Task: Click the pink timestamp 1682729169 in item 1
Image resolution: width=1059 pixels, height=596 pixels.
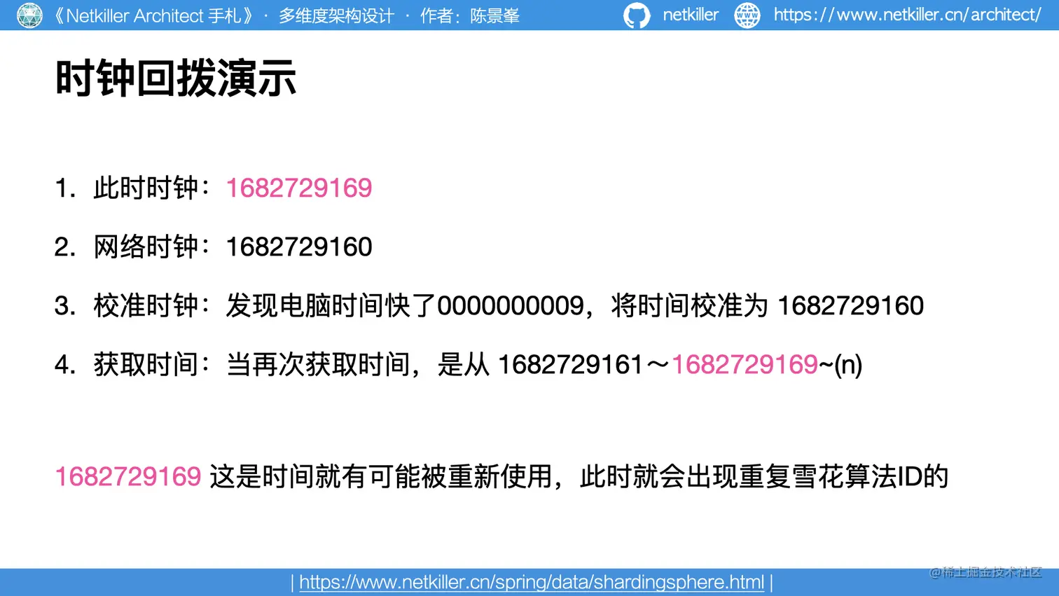Action: 298,188
